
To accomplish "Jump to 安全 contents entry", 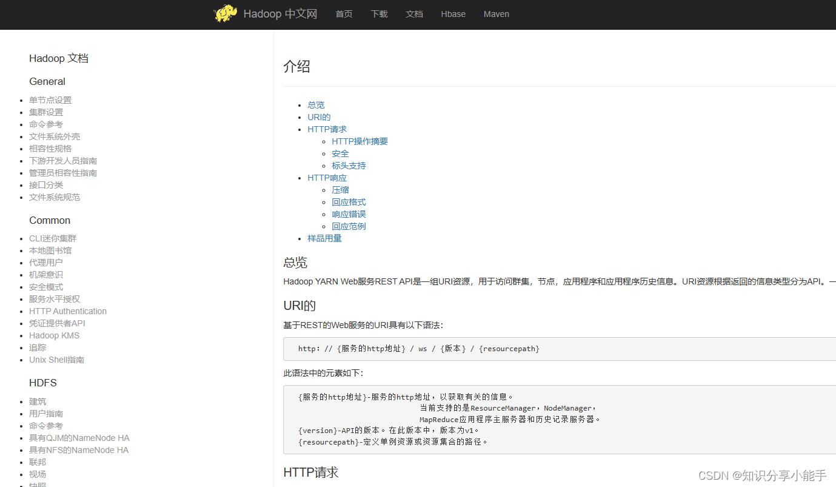I will click(x=340, y=153).
